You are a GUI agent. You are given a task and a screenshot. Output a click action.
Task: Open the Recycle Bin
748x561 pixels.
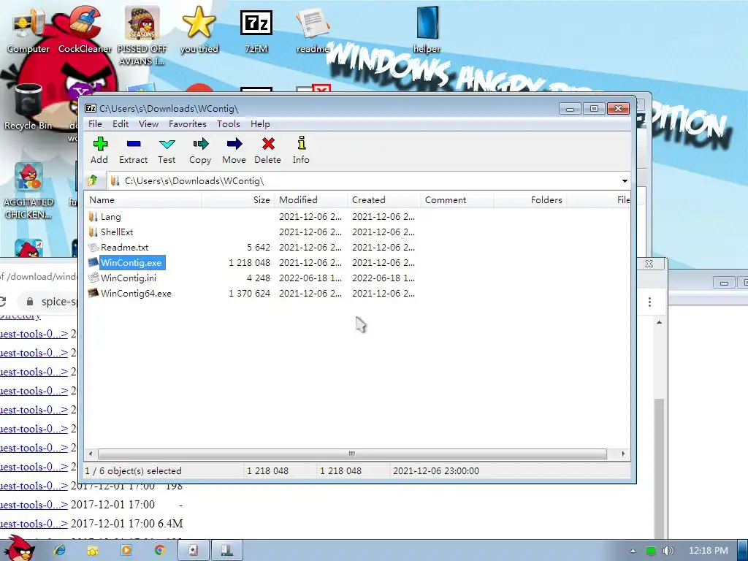[x=28, y=106]
